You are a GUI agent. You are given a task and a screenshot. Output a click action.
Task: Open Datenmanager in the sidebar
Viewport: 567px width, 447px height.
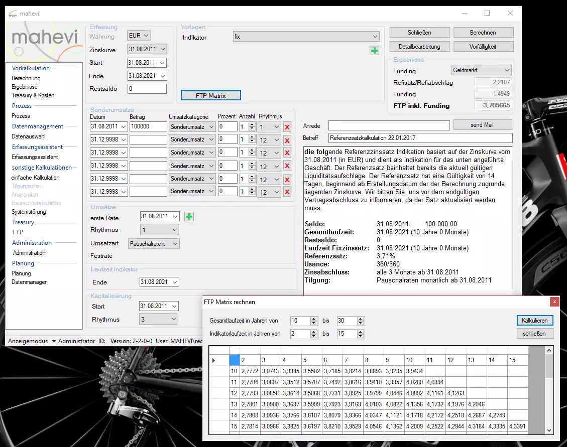click(29, 282)
